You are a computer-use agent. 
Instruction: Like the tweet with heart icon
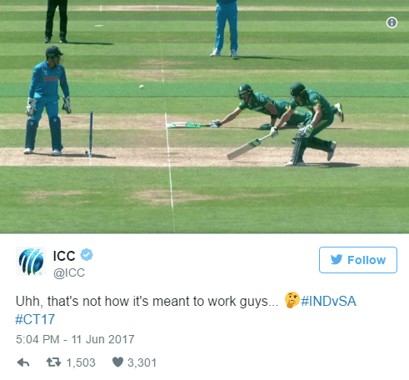click(117, 362)
